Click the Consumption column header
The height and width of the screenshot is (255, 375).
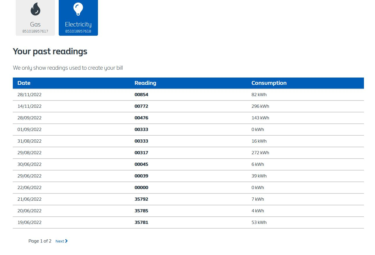point(269,83)
